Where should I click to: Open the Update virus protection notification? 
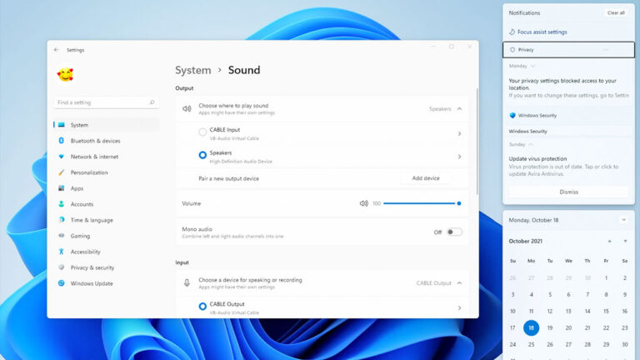pos(568,166)
